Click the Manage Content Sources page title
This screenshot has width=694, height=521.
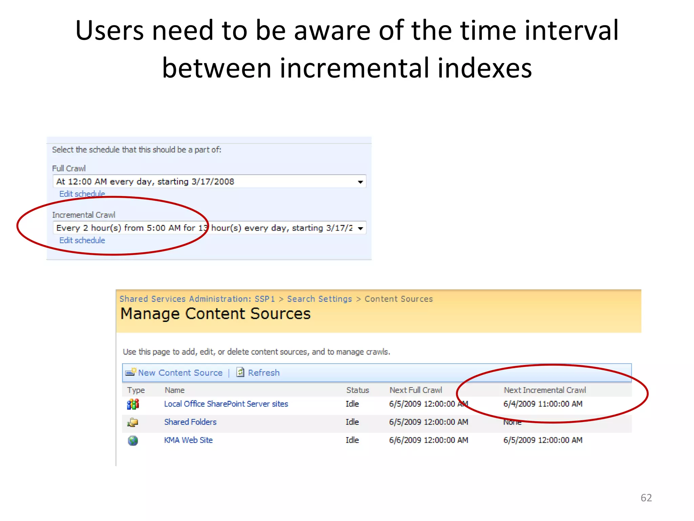[x=216, y=314]
